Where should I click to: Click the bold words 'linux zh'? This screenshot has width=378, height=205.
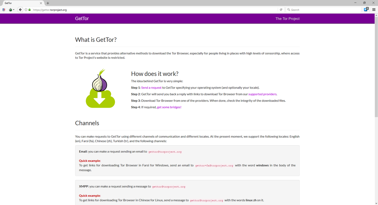pyautogui.click(x=251, y=200)
